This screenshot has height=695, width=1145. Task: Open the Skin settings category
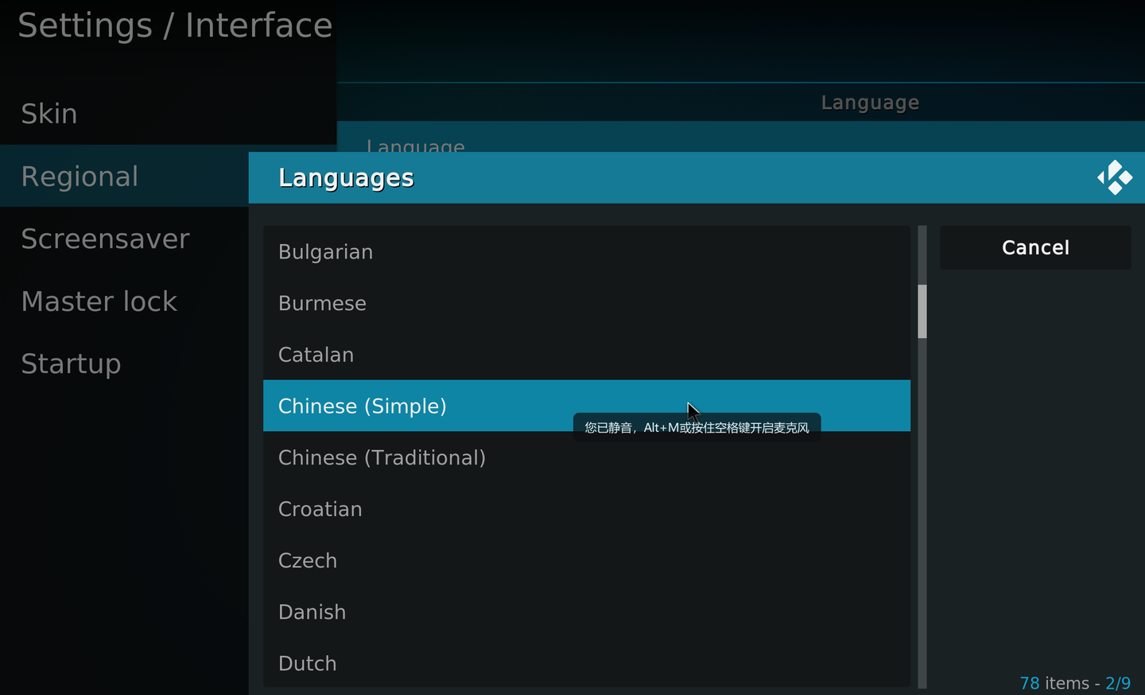point(49,114)
